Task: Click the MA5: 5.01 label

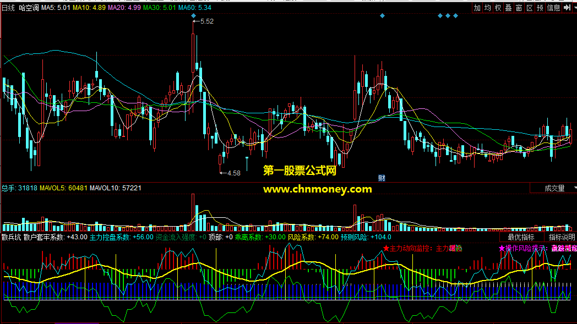Action: (56, 8)
